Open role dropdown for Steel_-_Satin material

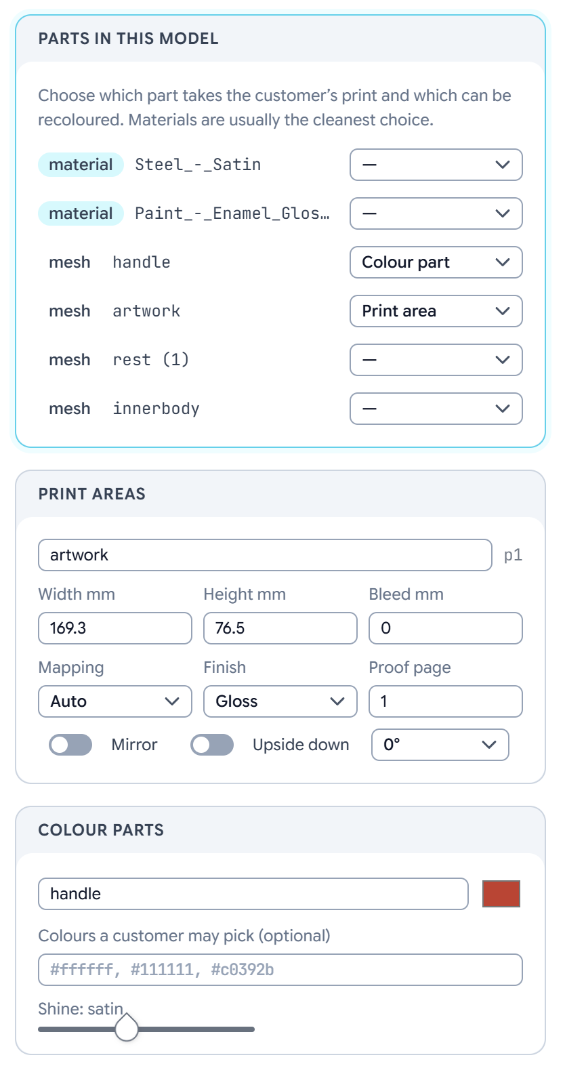[x=436, y=165]
